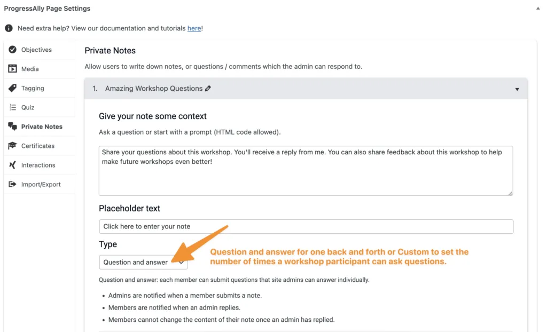The height and width of the screenshot is (332, 547).
Task: Click the Certificates graduation cap icon
Action: [x=12, y=146]
